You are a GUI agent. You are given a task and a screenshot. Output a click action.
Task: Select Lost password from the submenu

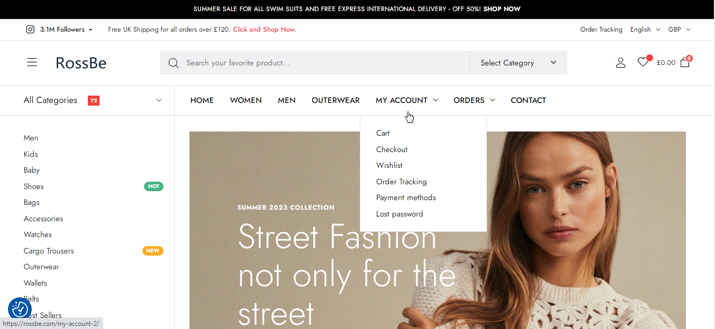(400, 214)
